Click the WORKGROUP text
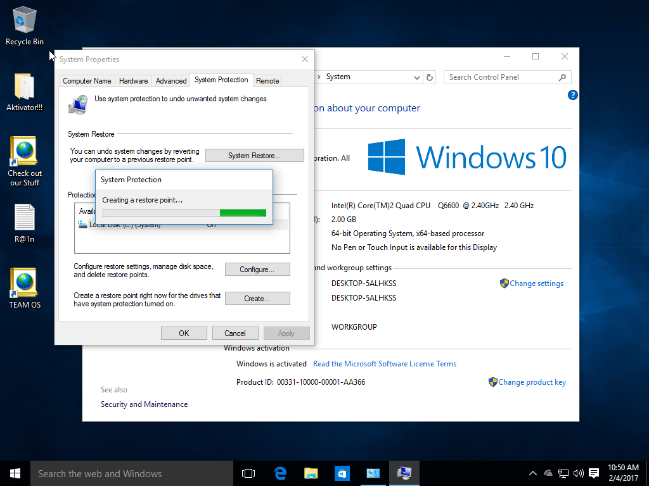The width and height of the screenshot is (649, 486). [x=354, y=327]
